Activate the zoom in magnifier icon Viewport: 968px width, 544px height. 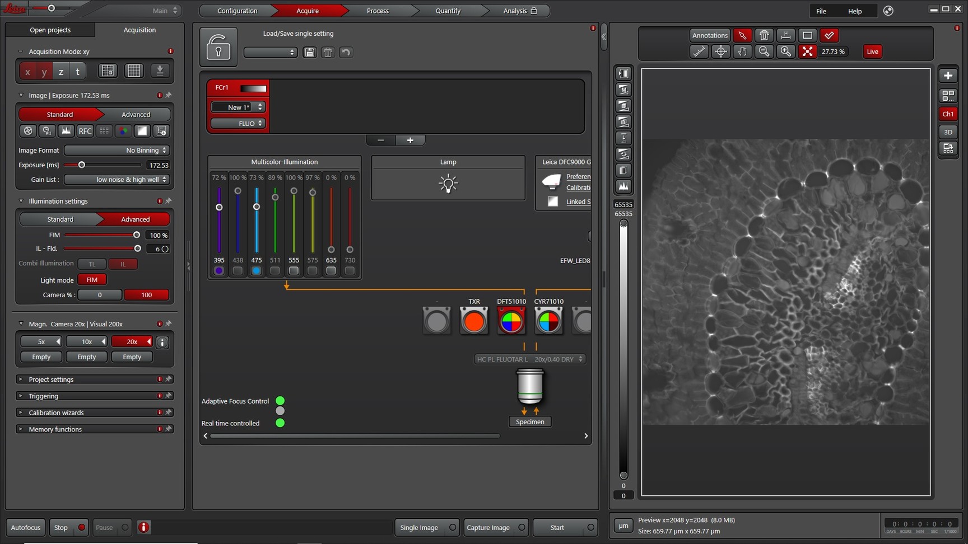(785, 51)
